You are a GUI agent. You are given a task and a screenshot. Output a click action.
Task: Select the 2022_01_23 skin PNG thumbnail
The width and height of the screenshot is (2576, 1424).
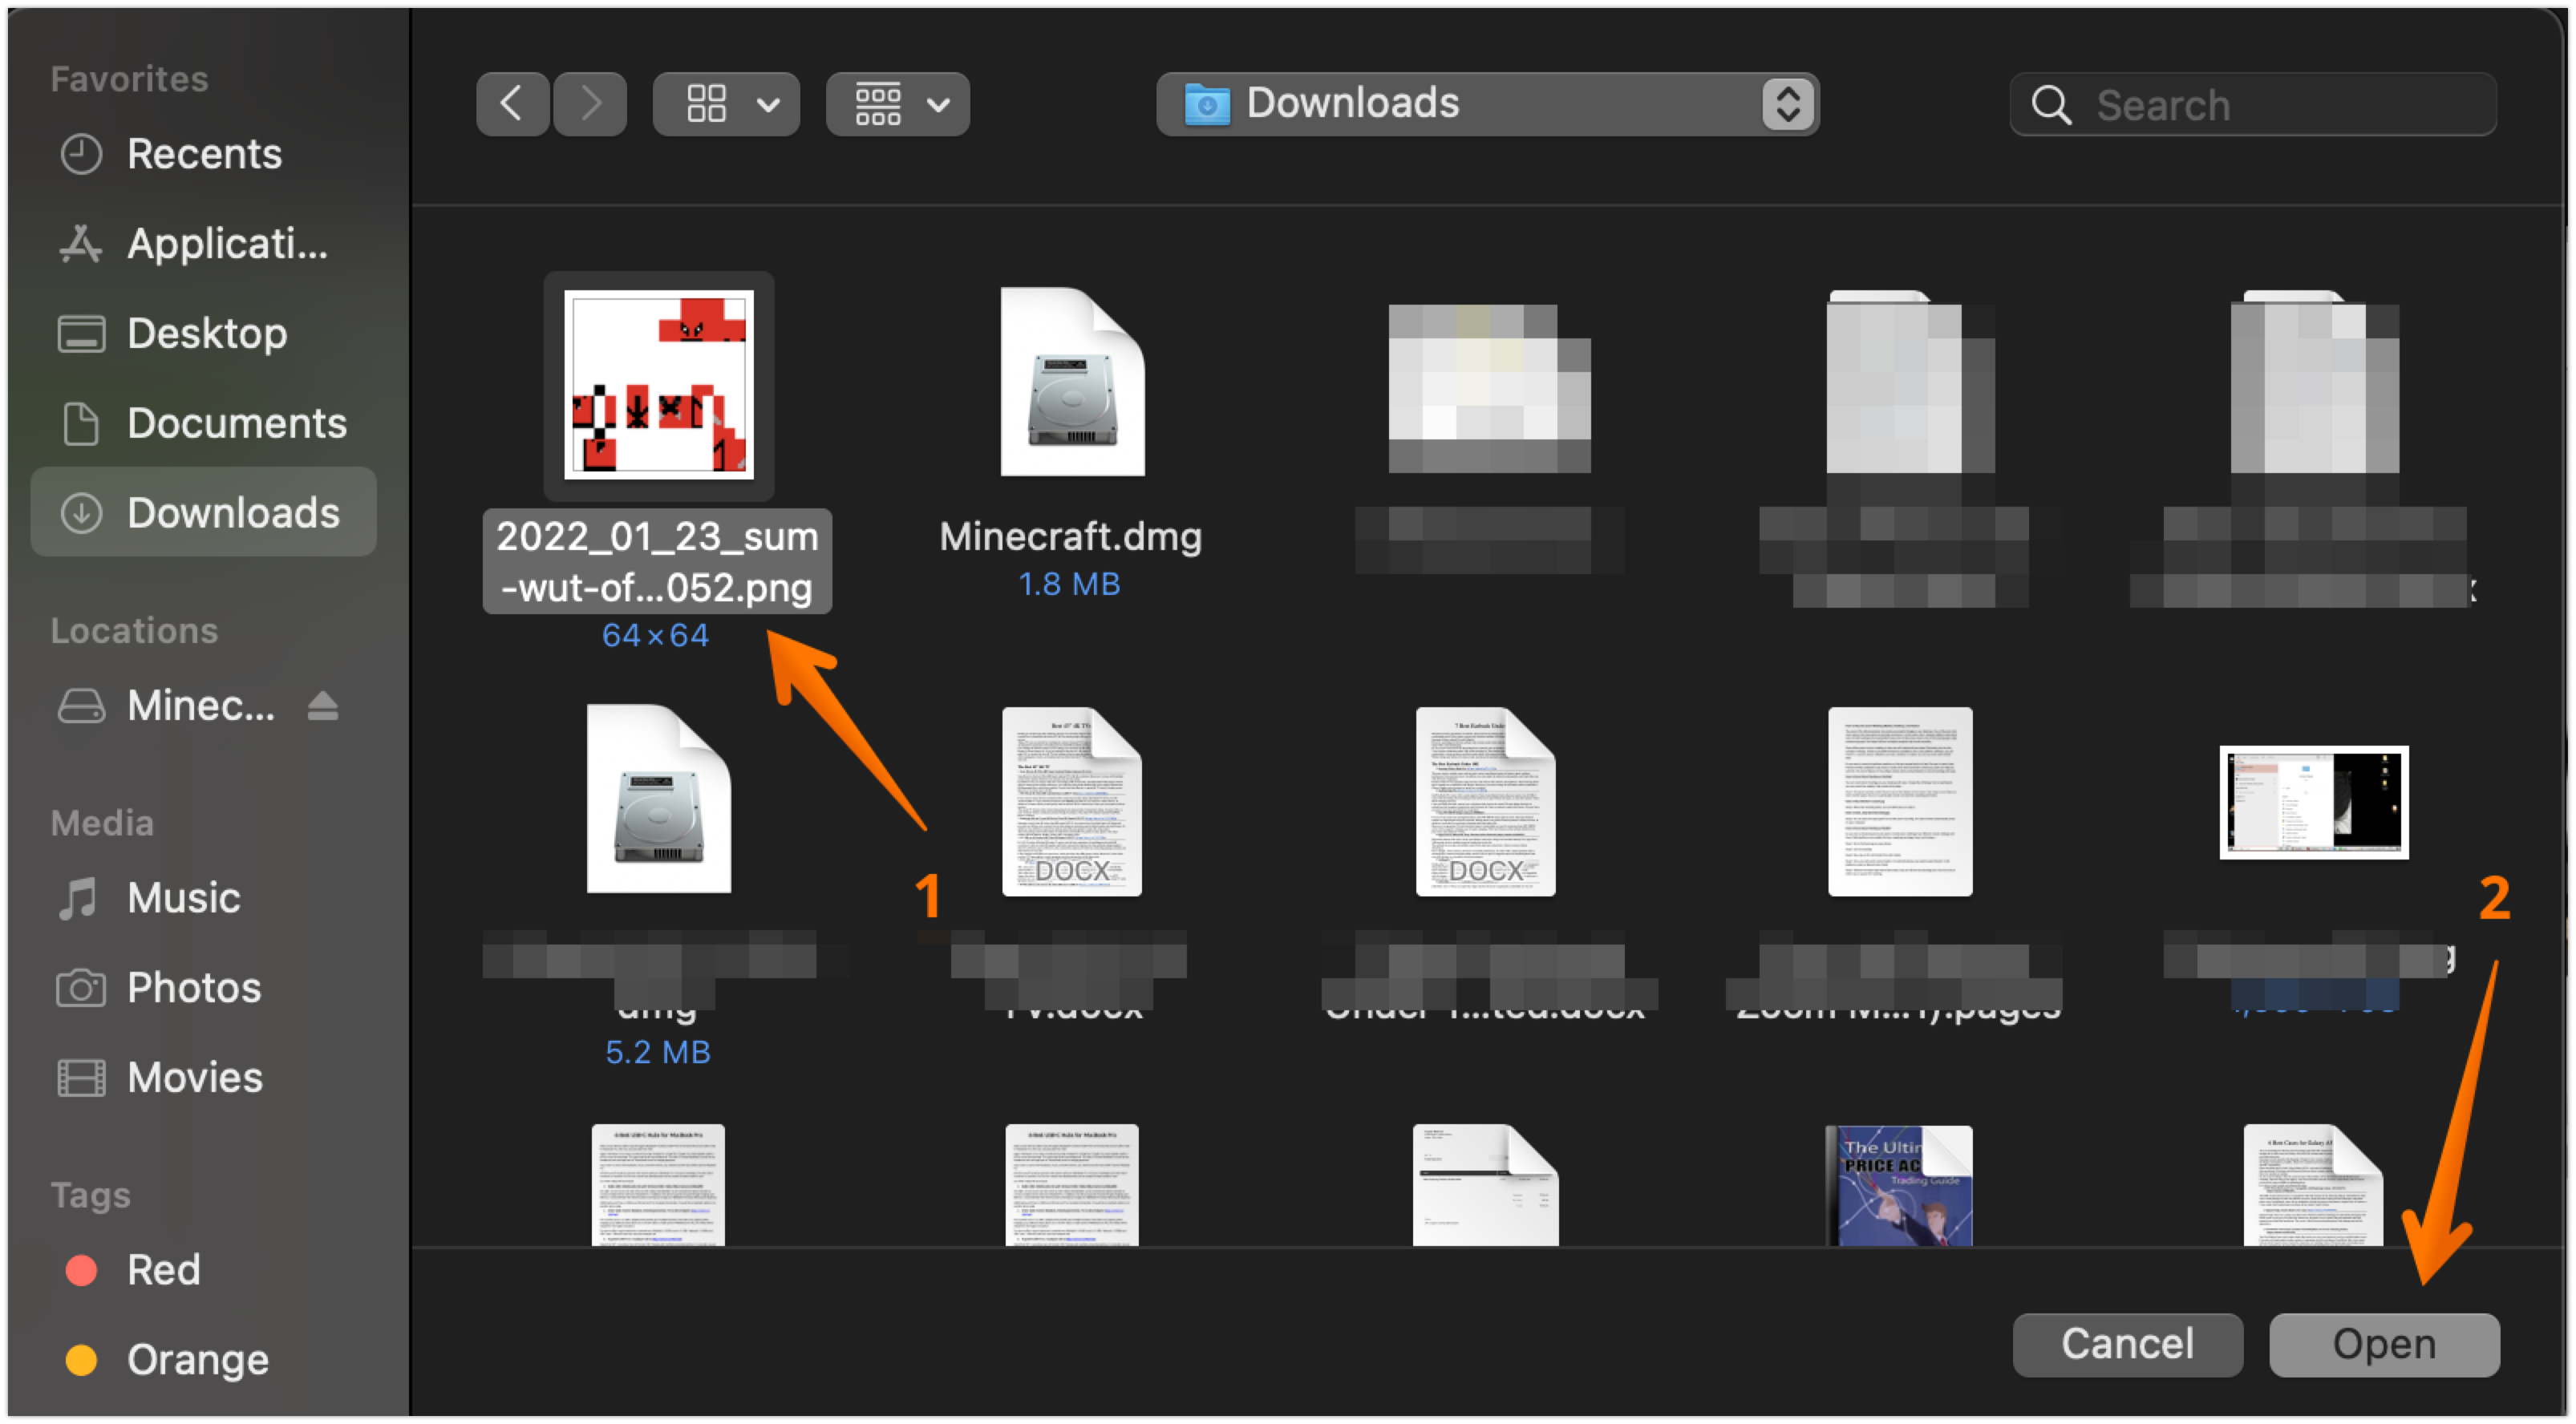pos(658,385)
